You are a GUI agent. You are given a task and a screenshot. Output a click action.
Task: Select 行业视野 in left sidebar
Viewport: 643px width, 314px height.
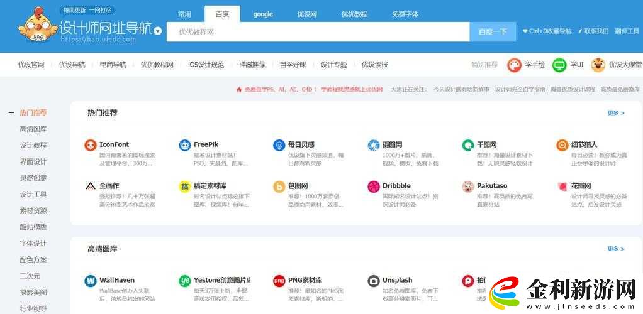click(x=33, y=309)
